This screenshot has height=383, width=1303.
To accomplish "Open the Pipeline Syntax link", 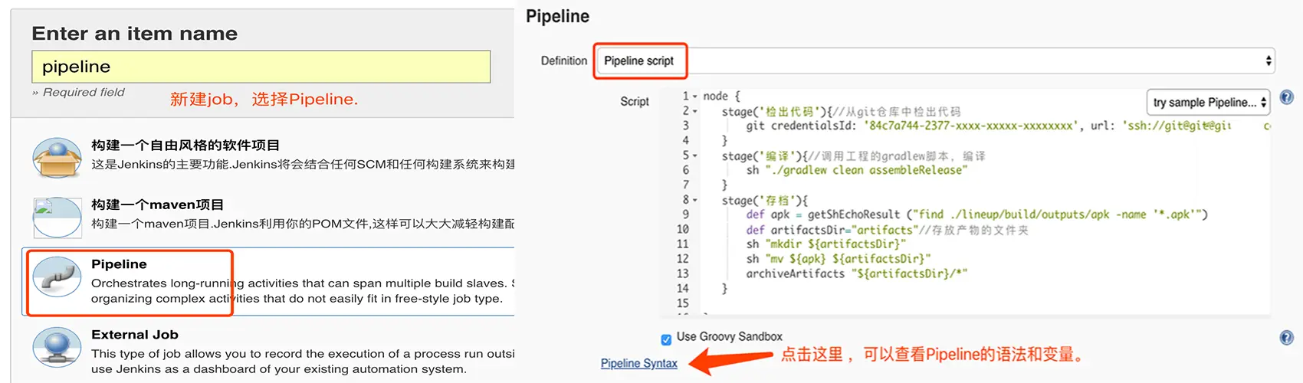I will pos(638,364).
